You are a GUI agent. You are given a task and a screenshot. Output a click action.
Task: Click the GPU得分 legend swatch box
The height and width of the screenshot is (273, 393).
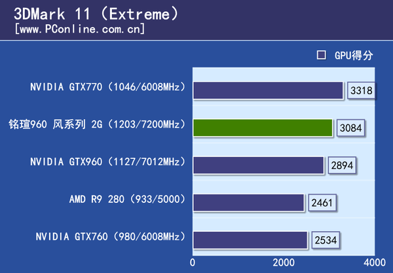(322, 55)
